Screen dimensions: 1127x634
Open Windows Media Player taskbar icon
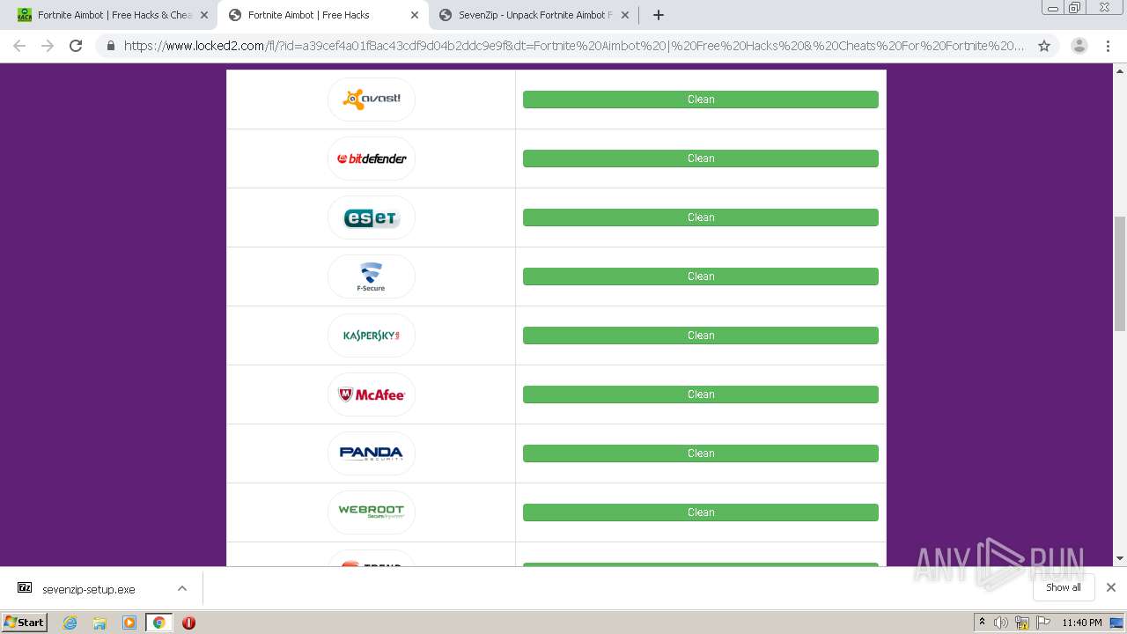[129, 623]
